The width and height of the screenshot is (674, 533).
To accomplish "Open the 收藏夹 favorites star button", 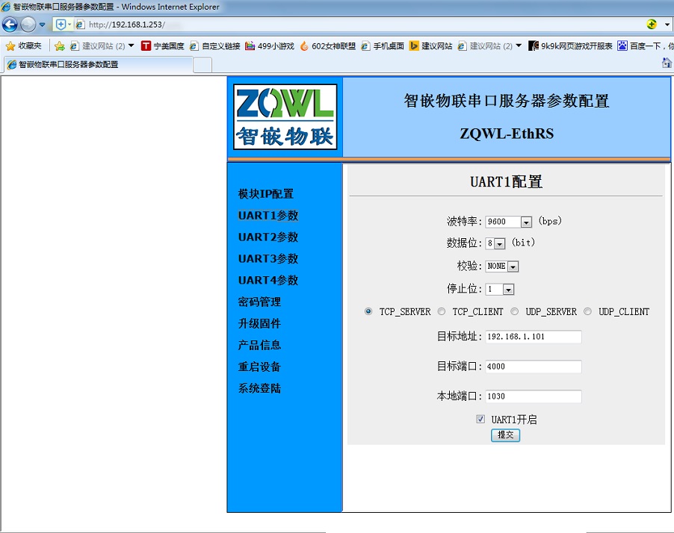I will pyautogui.click(x=24, y=46).
